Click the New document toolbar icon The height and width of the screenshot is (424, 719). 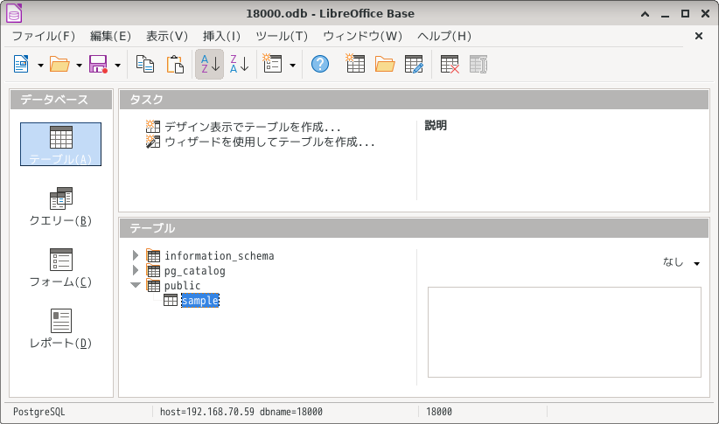pos(21,64)
